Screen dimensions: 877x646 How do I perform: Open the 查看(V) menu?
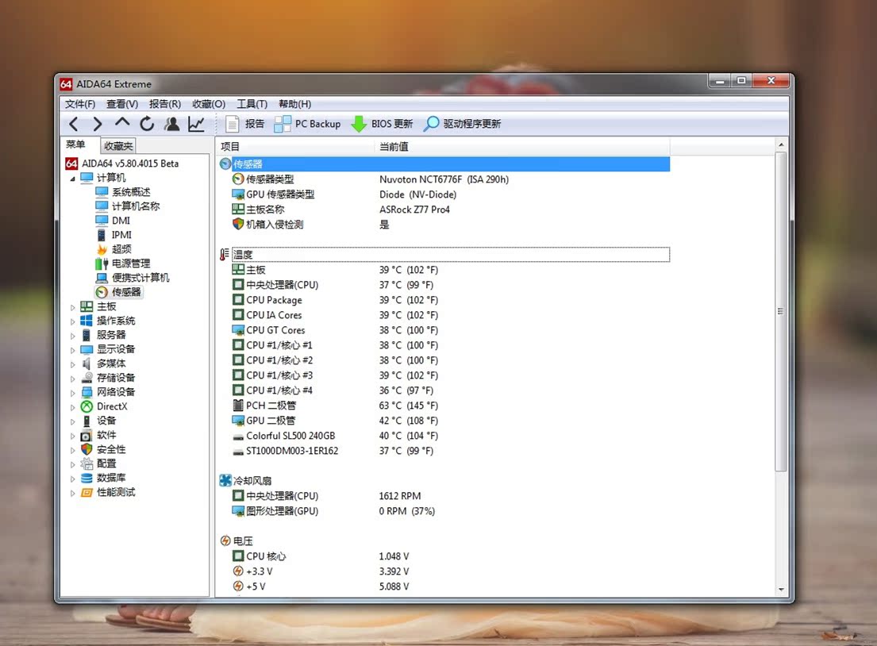pos(122,104)
